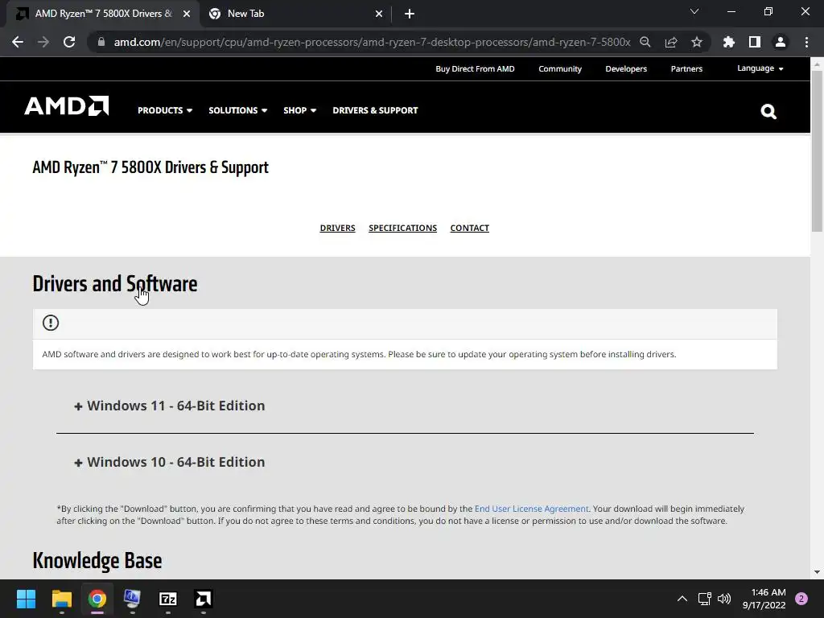Image resolution: width=824 pixels, height=618 pixels.
Task: Bookmark this page with star icon
Action: click(696, 42)
